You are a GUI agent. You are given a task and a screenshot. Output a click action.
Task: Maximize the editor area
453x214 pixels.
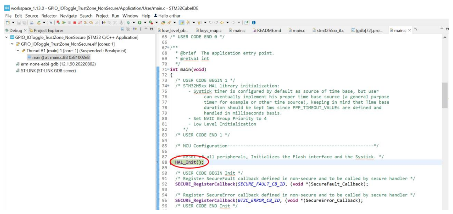(x=447, y=29)
